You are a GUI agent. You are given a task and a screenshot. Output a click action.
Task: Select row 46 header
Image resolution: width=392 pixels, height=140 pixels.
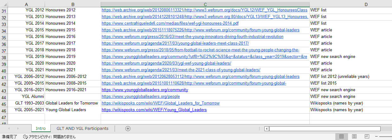[4, 110]
